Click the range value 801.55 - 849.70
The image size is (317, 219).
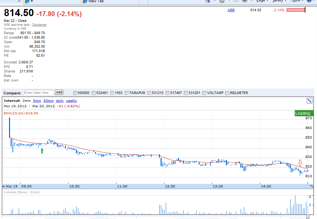[x=33, y=33]
